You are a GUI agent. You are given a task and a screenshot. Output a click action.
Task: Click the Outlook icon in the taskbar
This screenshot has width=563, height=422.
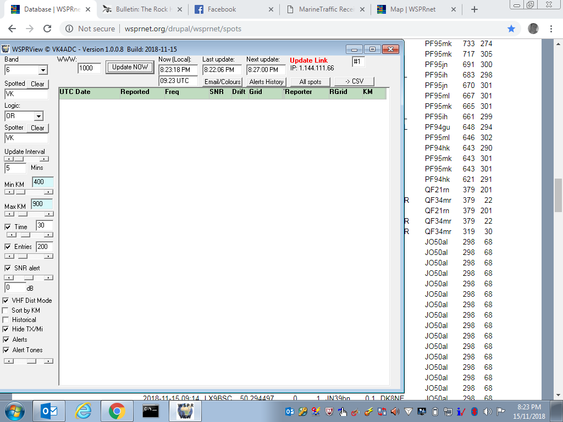49,410
